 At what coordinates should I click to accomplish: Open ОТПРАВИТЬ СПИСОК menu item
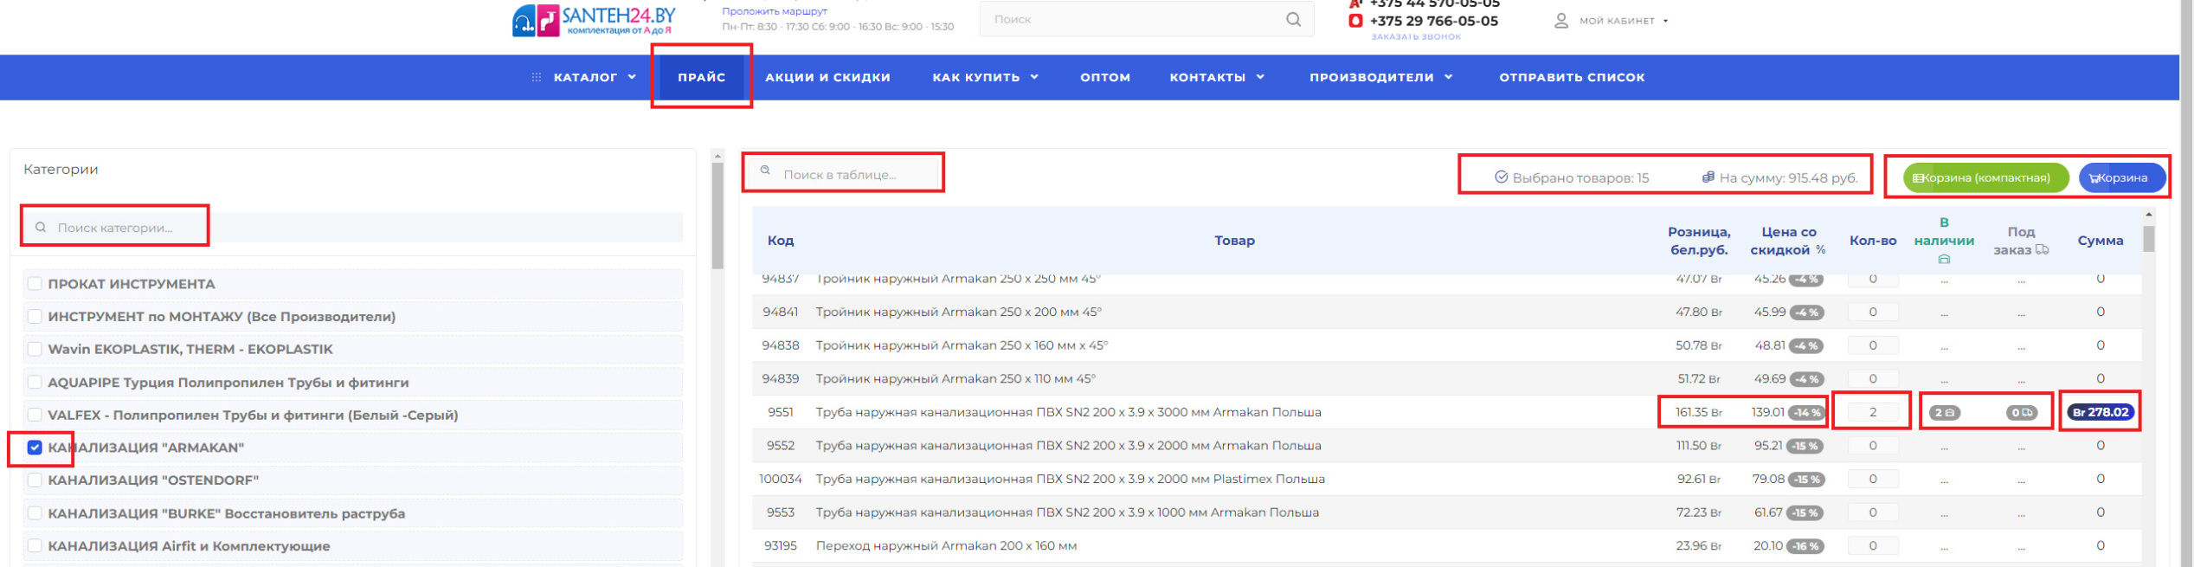click(x=1572, y=77)
